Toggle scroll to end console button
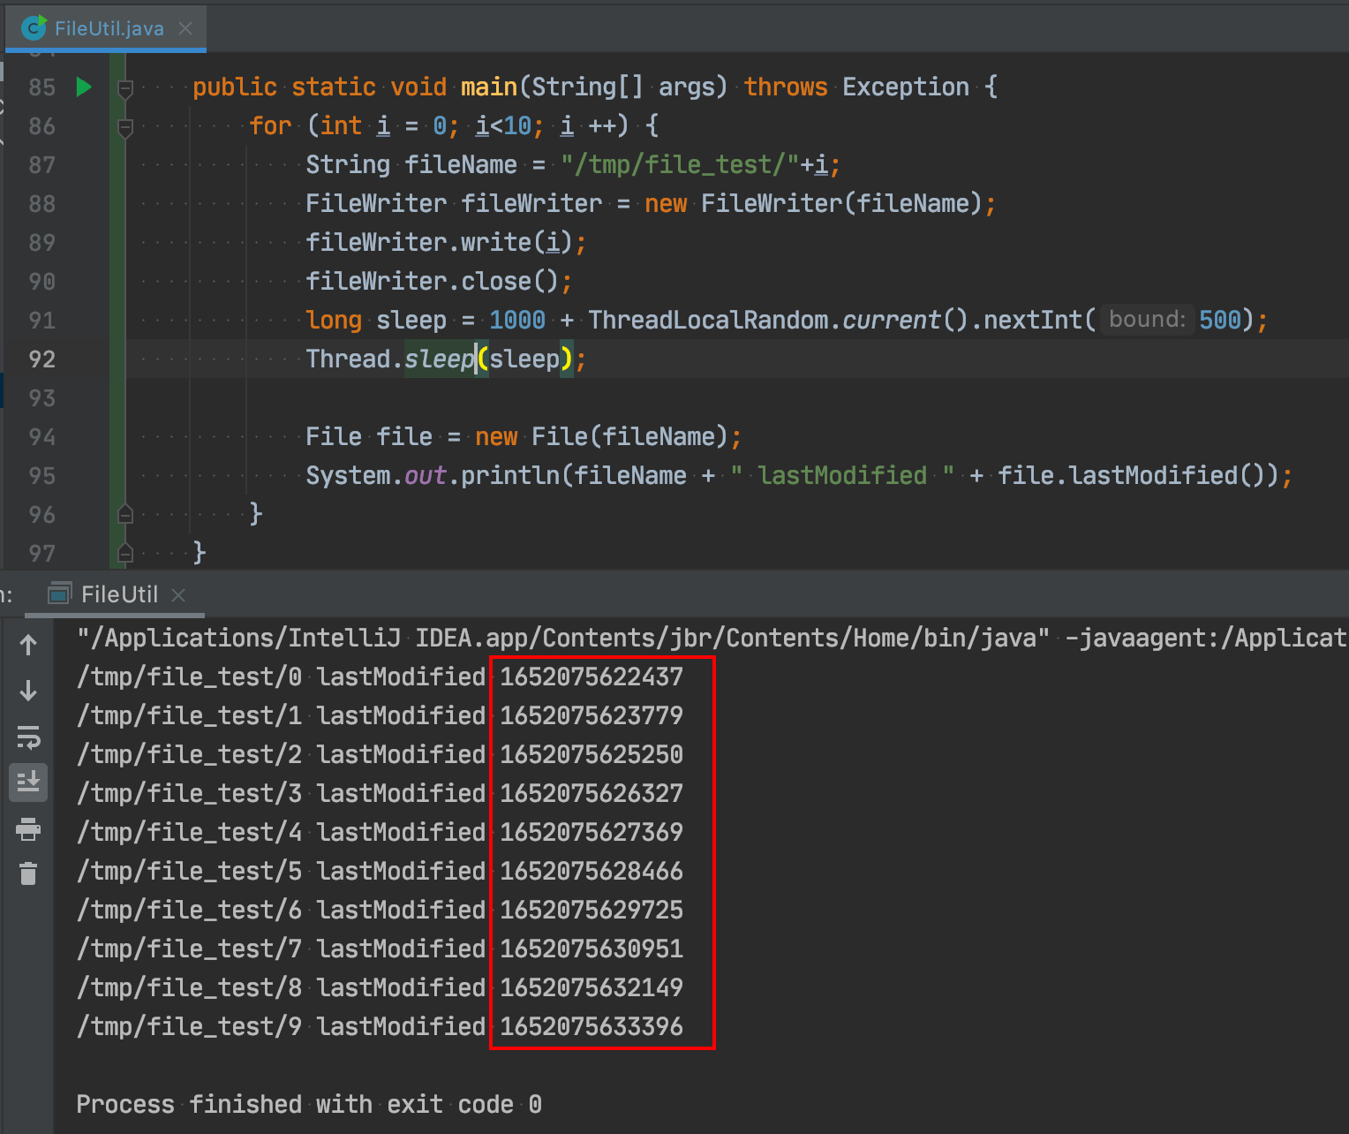Screen dimensions: 1349x1134 (28, 782)
